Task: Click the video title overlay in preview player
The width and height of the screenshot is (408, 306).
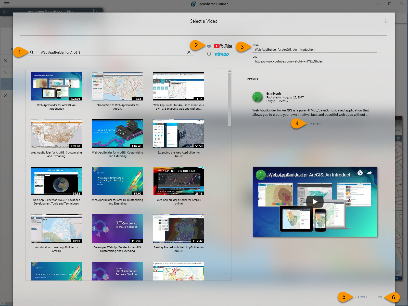Action: [311, 175]
